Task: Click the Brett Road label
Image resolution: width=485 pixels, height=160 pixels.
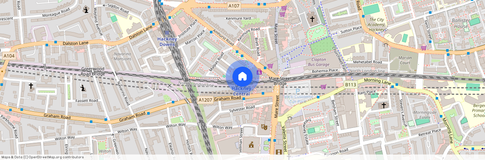Action: [257, 47]
